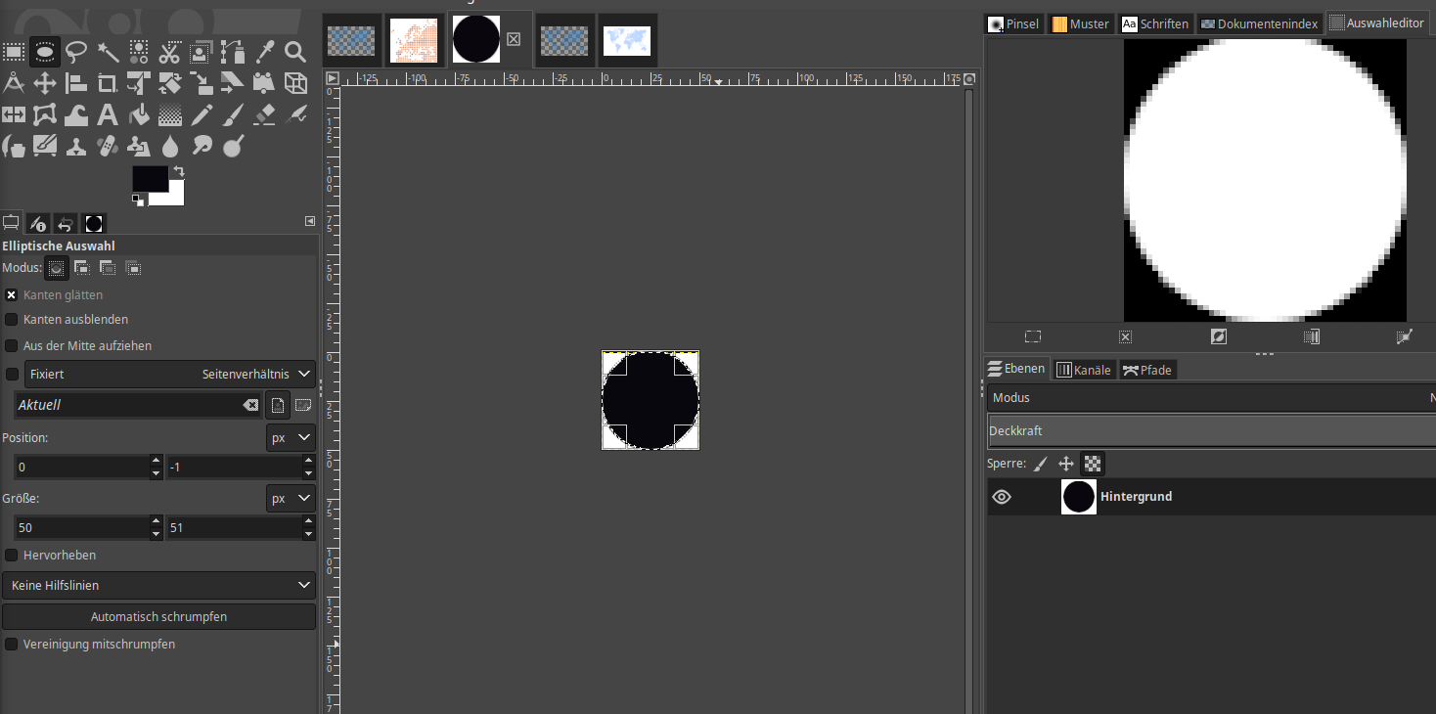The width and height of the screenshot is (1436, 714).
Task: Click the Automatisch schrumpfen button
Action: 158,617
